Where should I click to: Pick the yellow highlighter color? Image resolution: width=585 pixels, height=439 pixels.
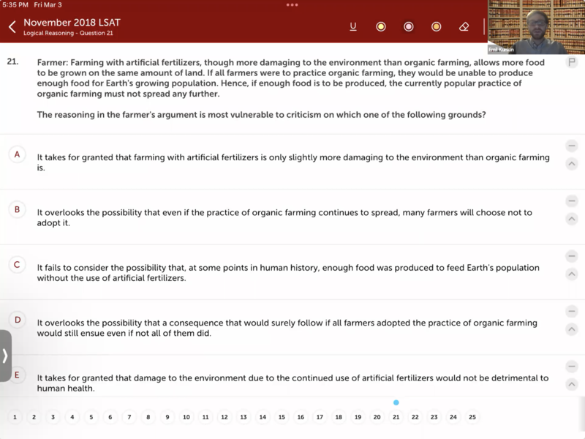[381, 27]
